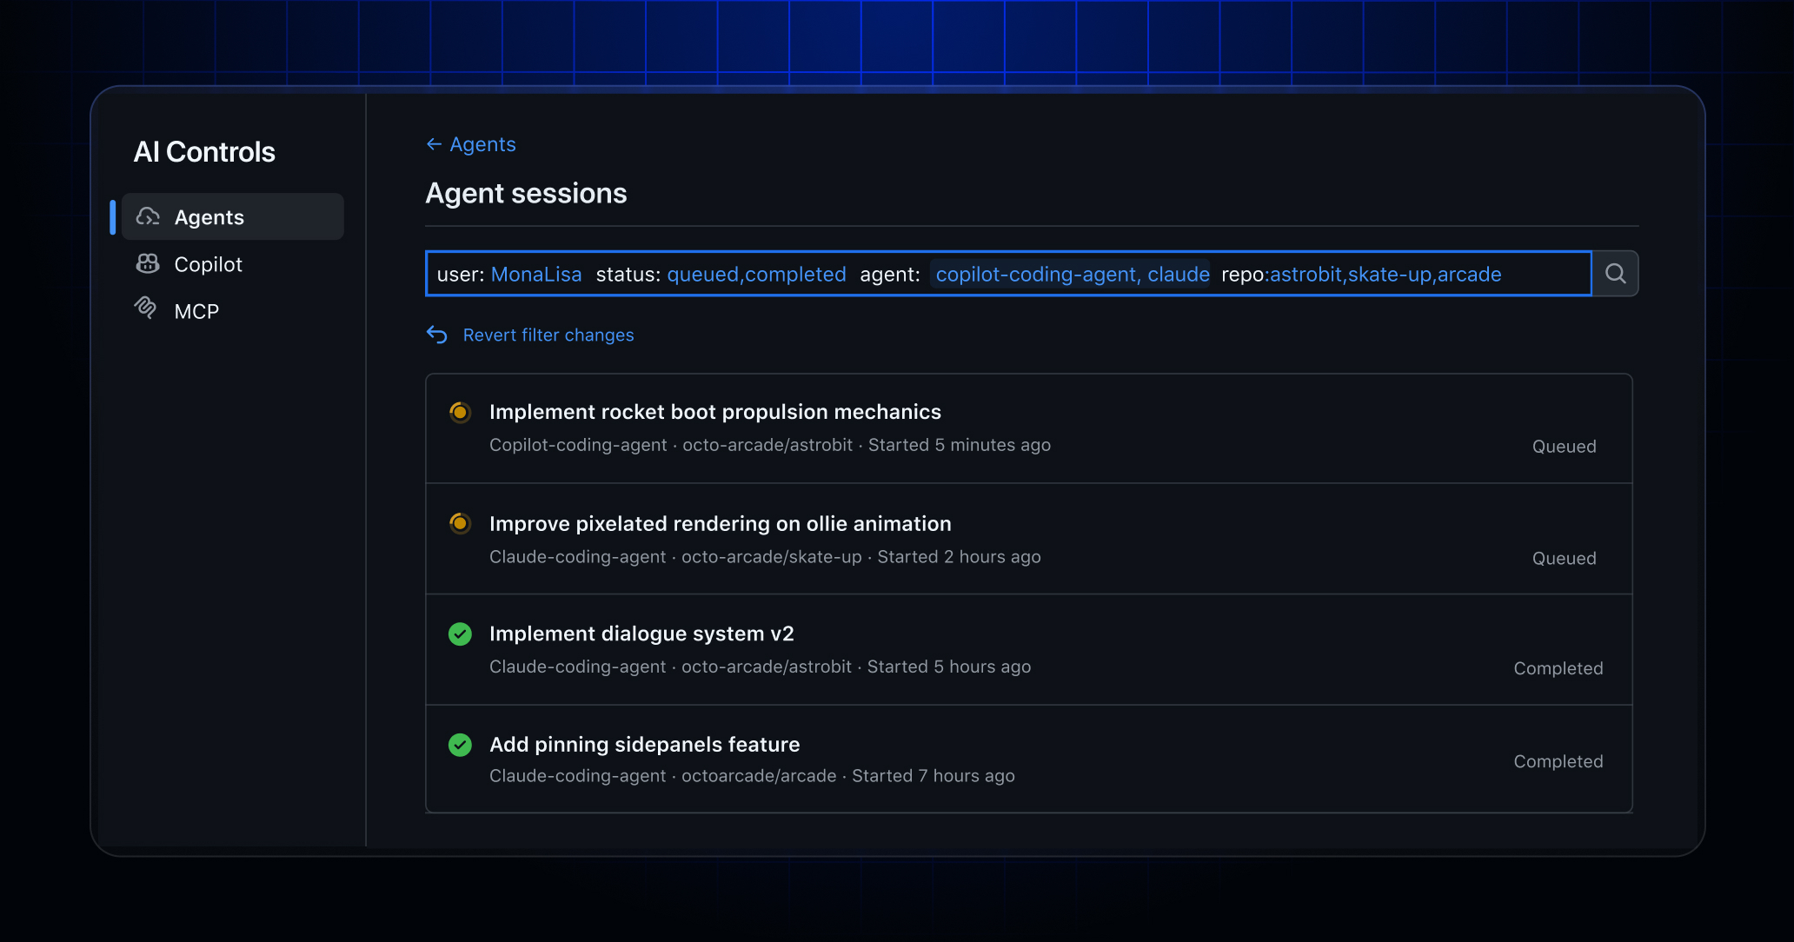Click the queued status icon for rocket boot session
1794x942 pixels.
460,413
